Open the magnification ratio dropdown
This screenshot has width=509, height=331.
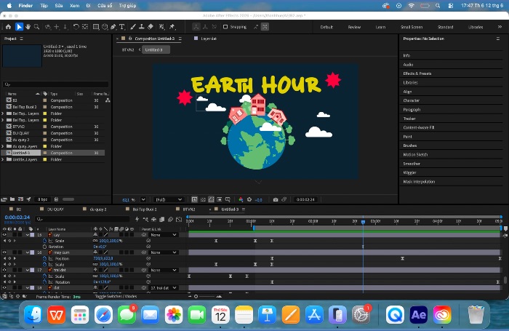143,199
